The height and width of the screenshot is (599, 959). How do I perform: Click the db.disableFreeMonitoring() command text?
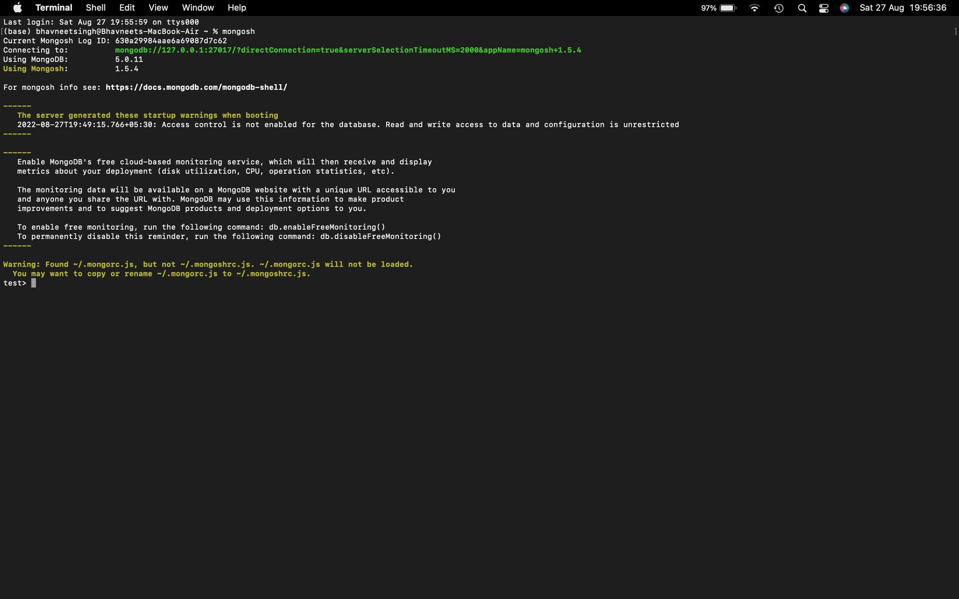coord(380,237)
